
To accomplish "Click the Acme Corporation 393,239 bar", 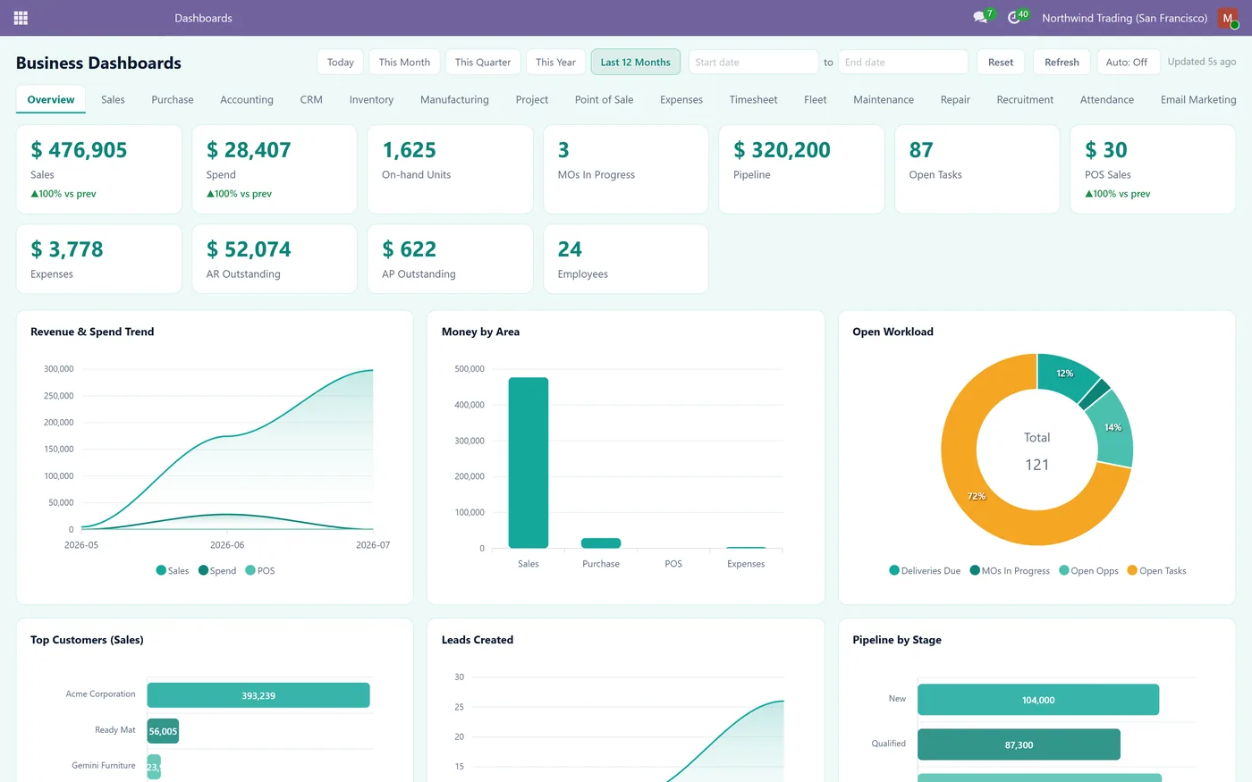I will pyautogui.click(x=258, y=695).
